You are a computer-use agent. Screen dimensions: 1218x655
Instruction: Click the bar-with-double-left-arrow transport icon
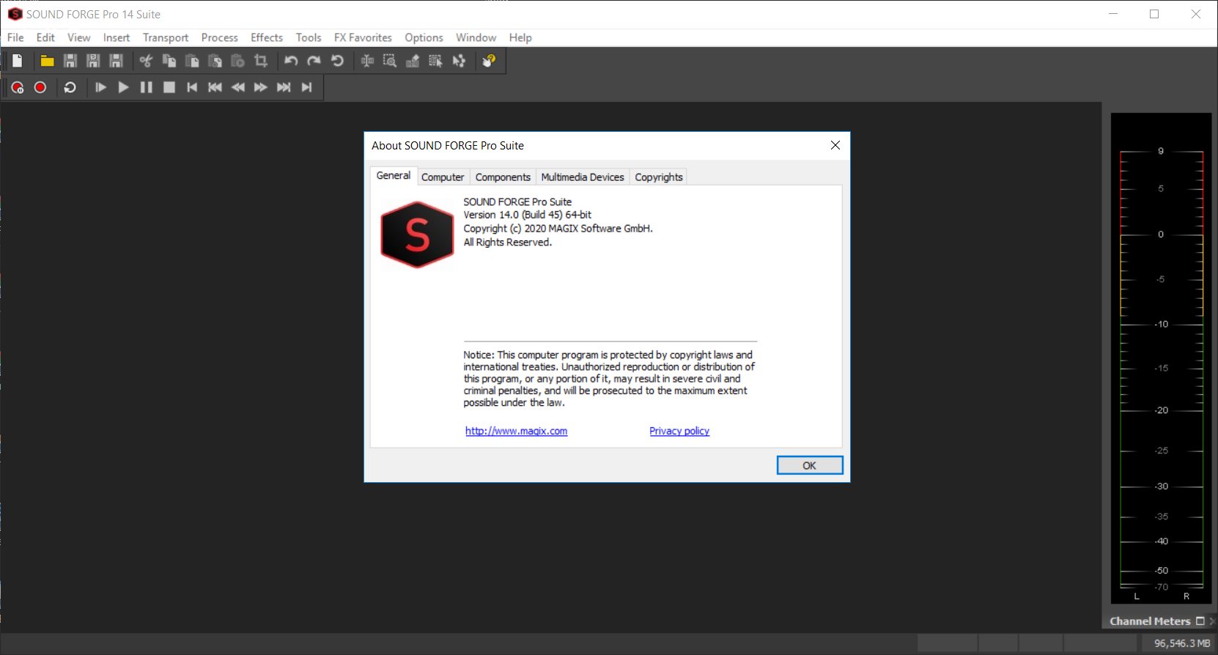215,87
